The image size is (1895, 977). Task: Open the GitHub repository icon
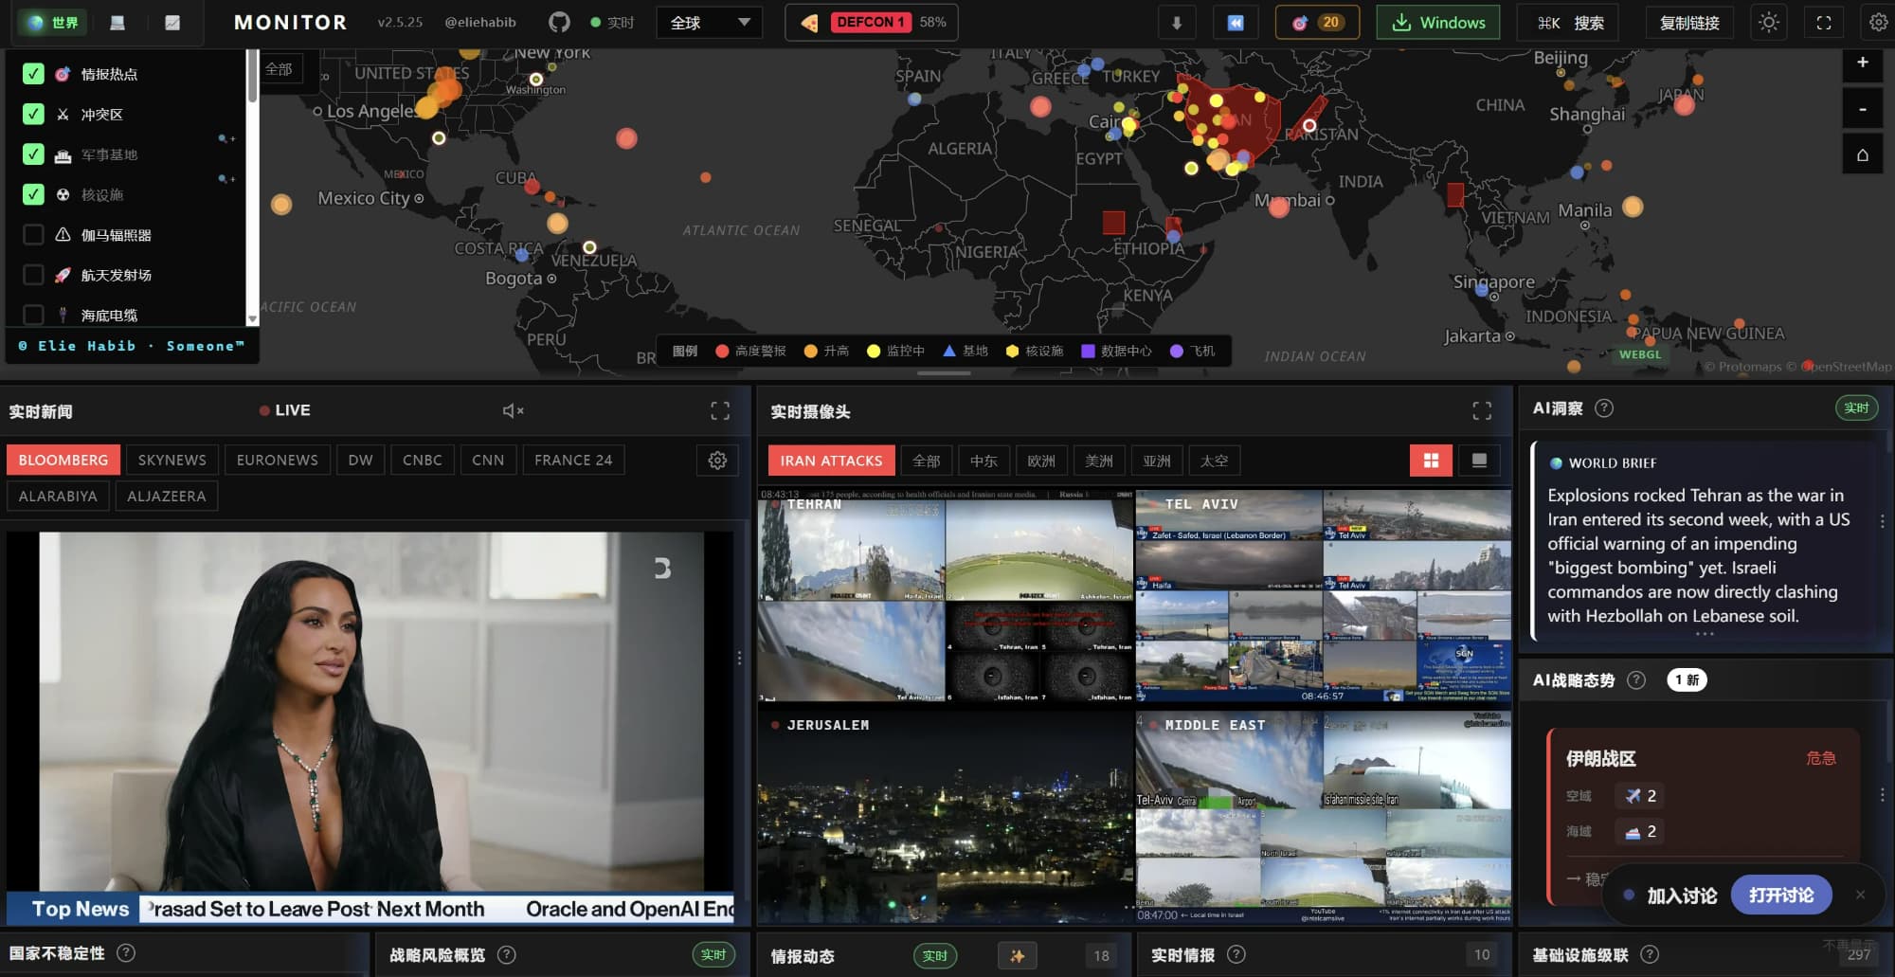559,23
